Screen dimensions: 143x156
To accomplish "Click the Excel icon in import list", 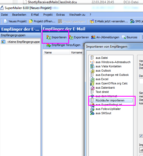I will coord(92,79).
